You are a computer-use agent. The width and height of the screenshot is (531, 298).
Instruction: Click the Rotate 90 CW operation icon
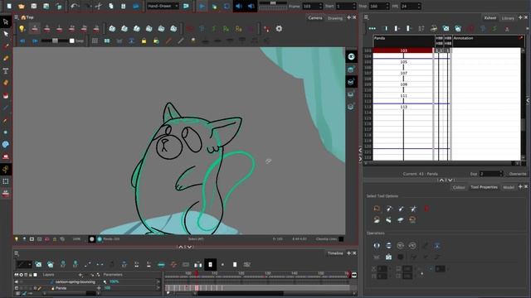click(x=400, y=246)
